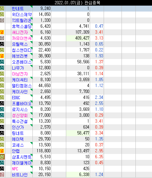
Task: Click the 신 badge beside 위더스제약
Action: (2, 15)
